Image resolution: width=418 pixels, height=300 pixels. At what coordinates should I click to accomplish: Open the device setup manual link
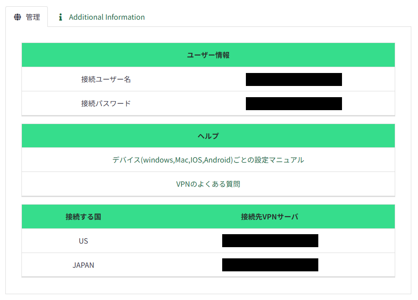pyautogui.click(x=208, y=160)
